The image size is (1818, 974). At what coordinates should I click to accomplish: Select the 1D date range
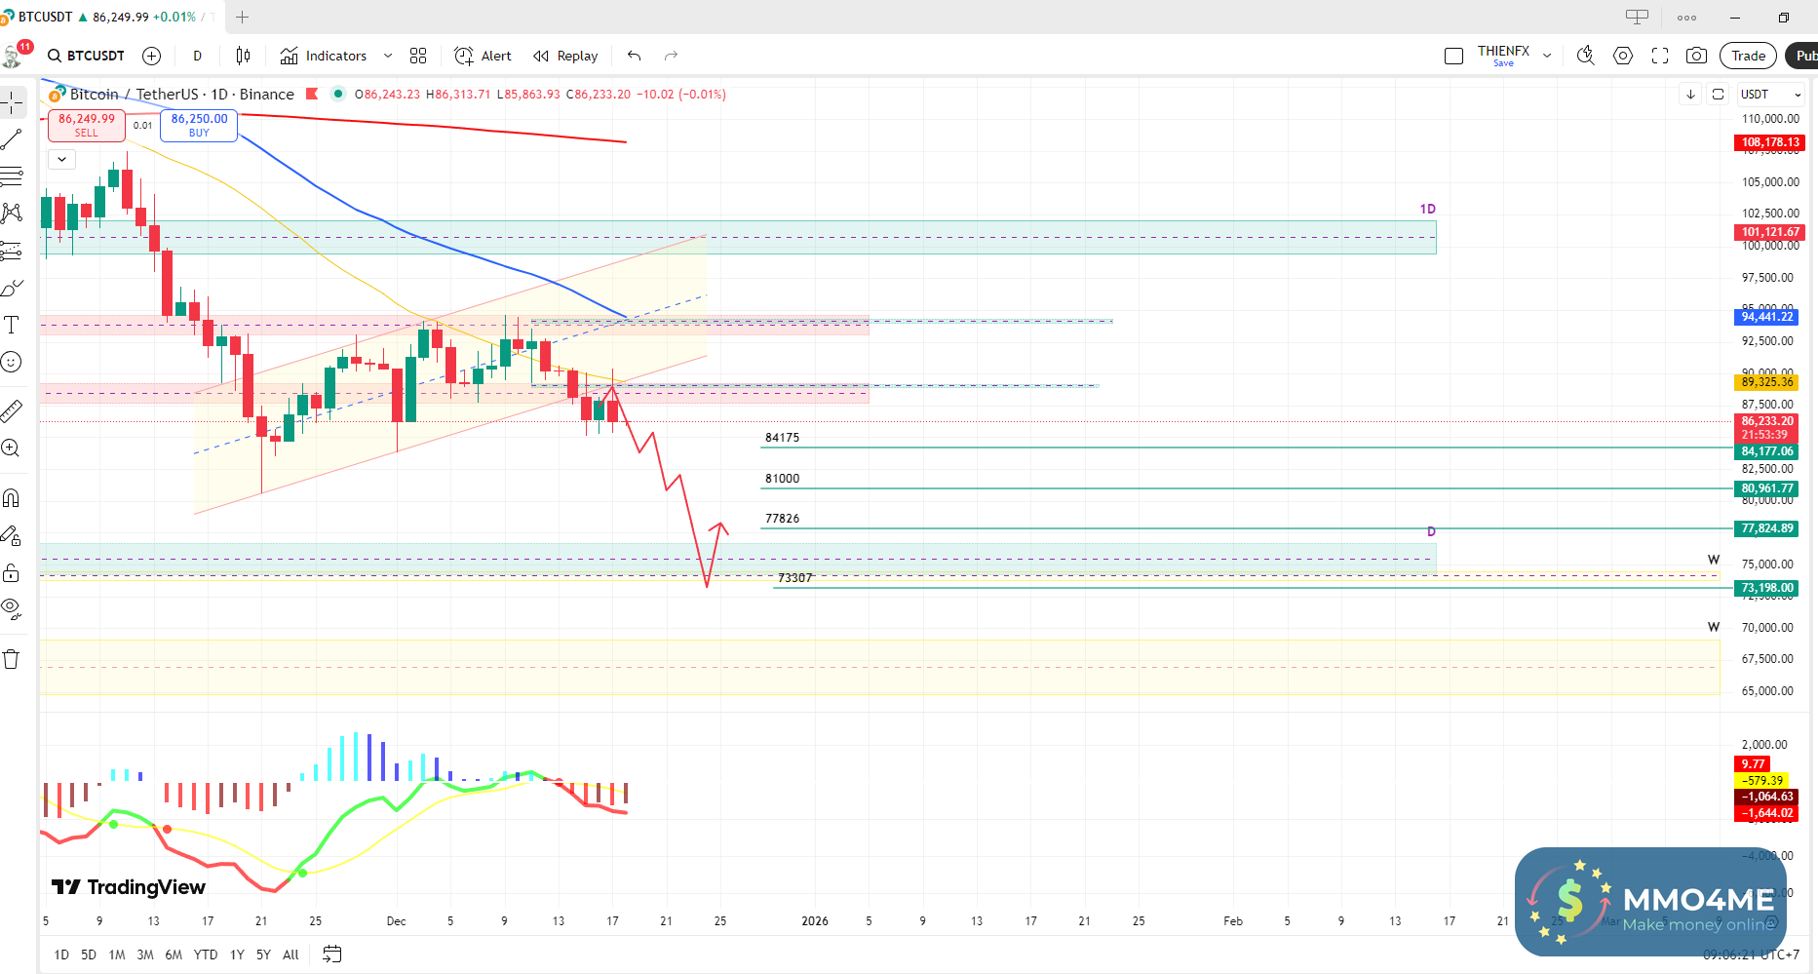tap(61, 955)
